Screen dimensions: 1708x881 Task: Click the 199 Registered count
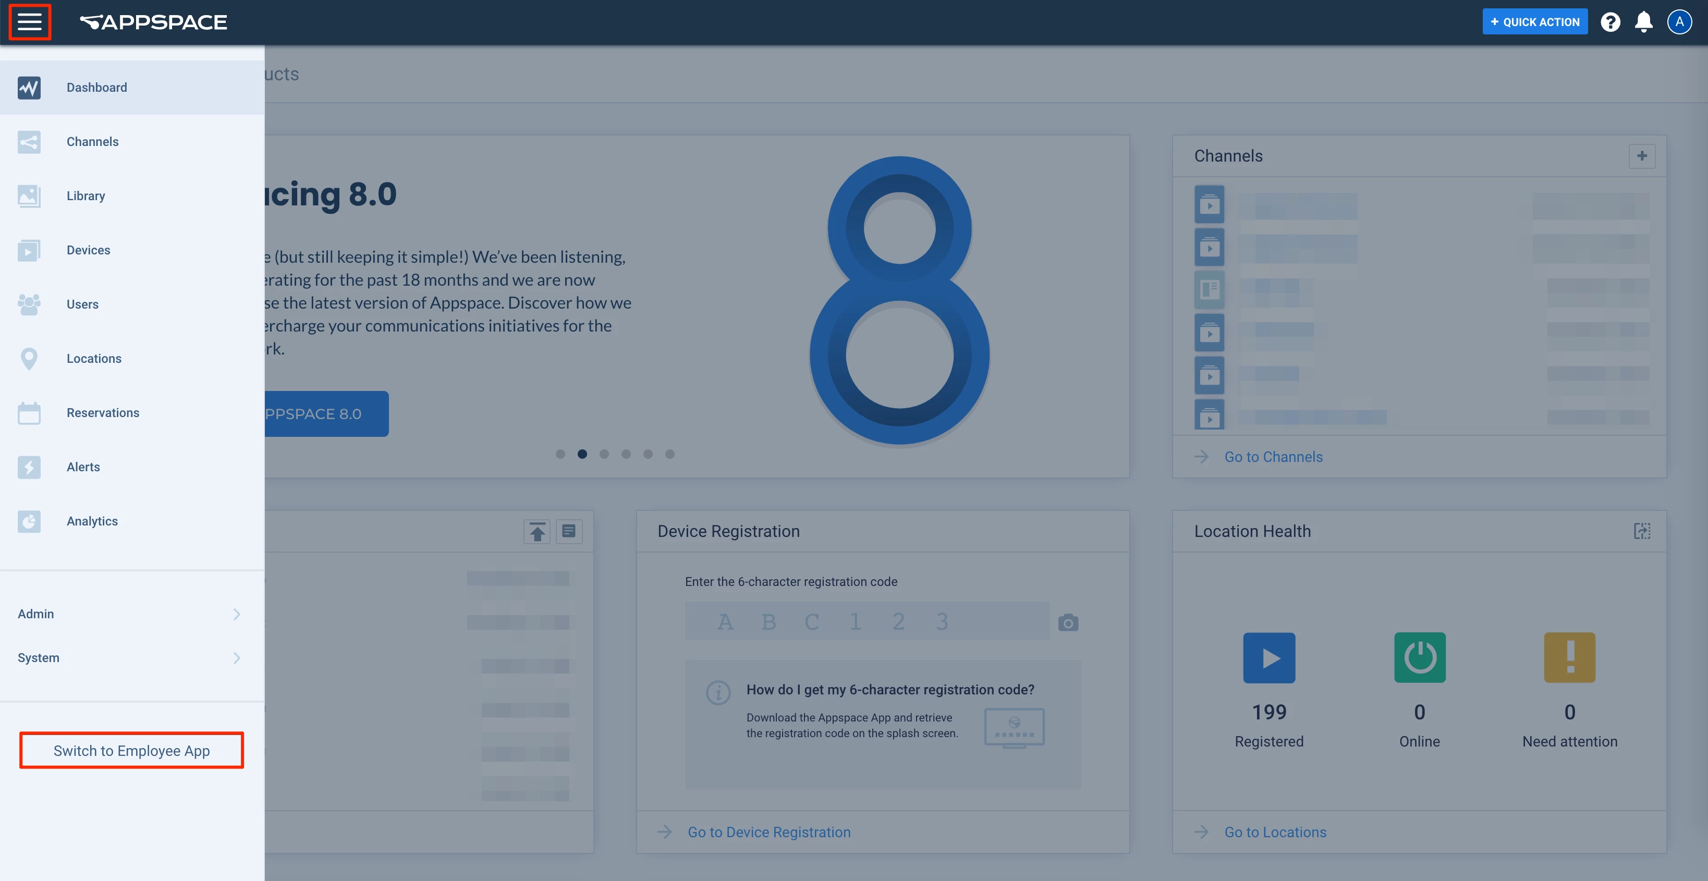[x=1269, y=712]
